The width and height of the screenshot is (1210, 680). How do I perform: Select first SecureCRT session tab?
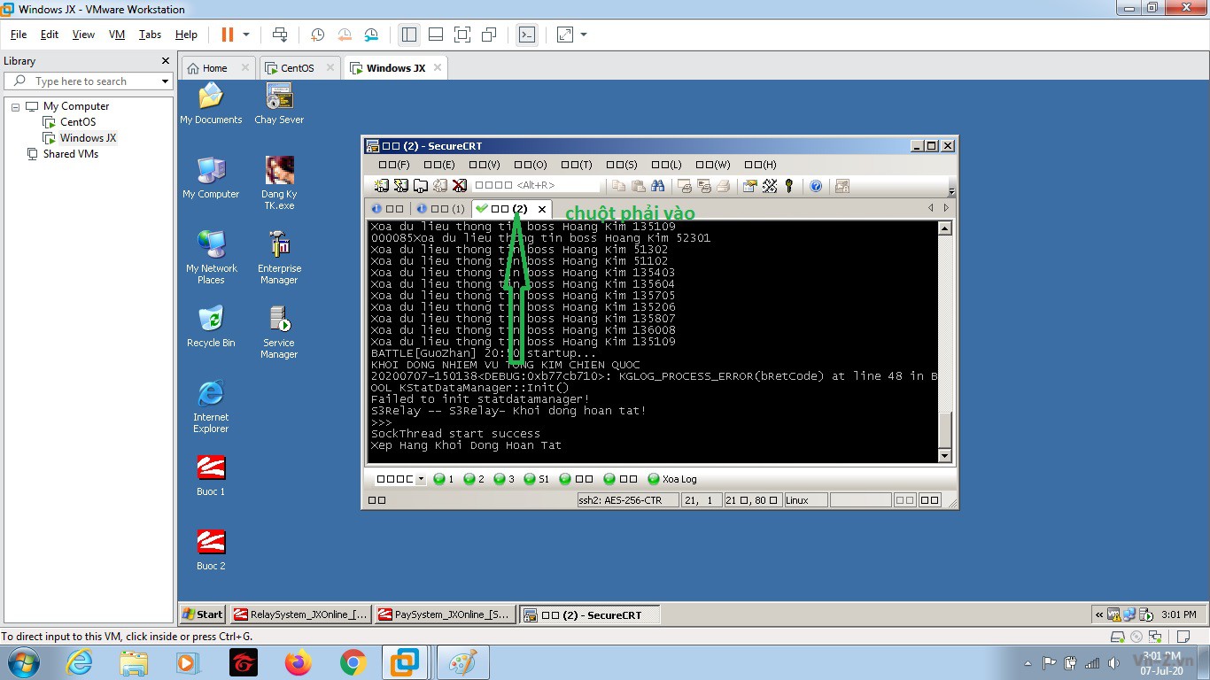387,209
